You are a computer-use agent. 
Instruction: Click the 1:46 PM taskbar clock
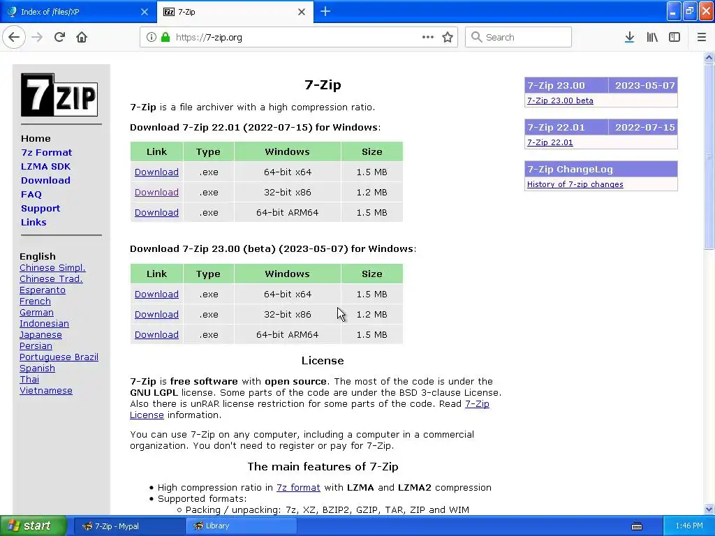point(689,526)
